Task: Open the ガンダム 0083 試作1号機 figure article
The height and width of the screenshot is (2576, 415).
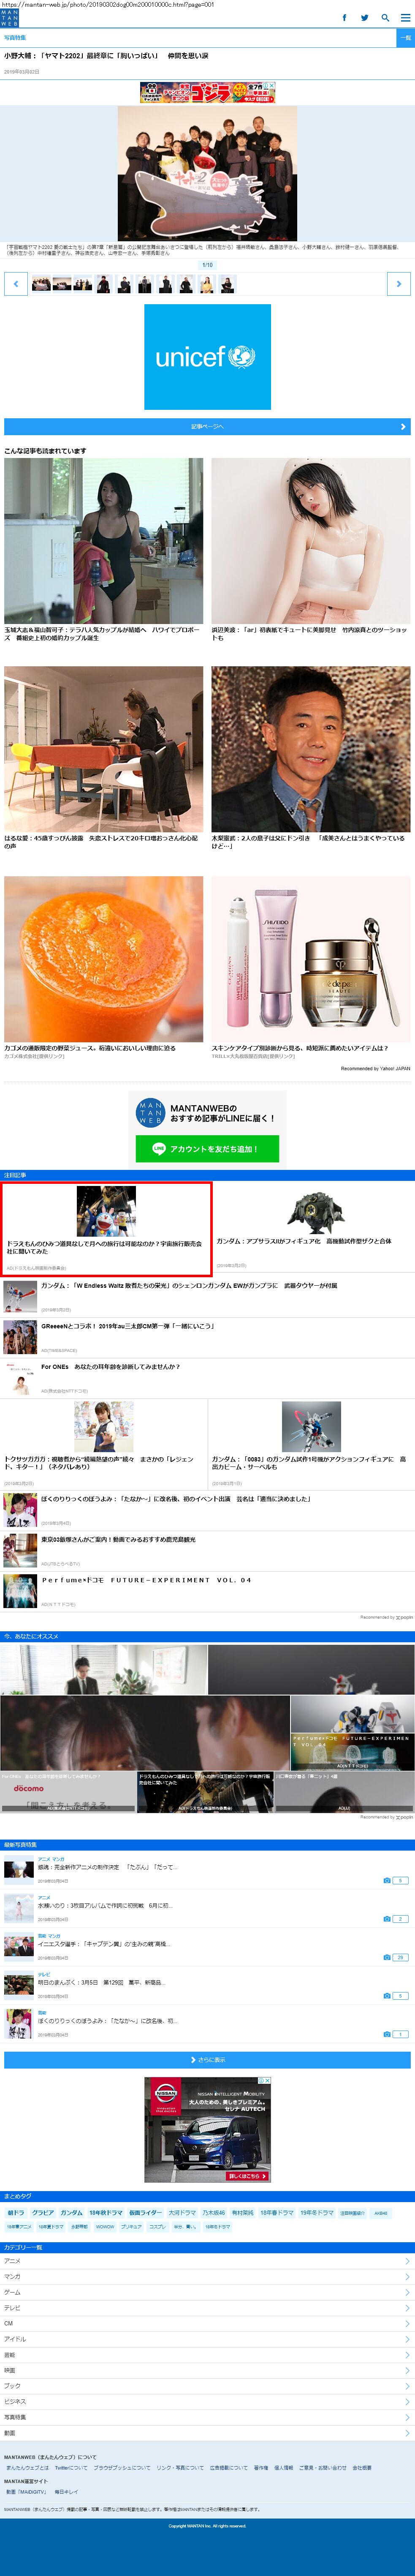Action: coord(311,1444)
